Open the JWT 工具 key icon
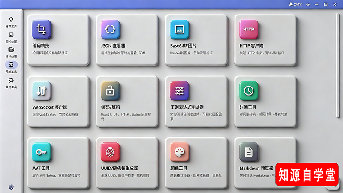This screenshot has height=193, width=343. click(41, 152)
